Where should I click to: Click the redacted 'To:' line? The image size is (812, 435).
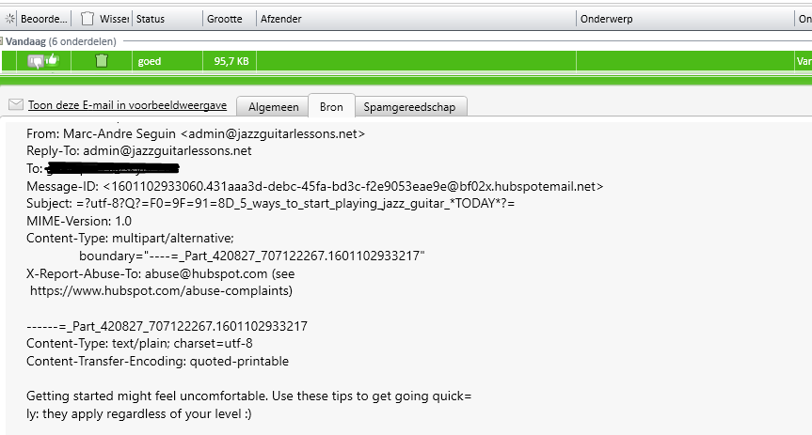point(103,168)
